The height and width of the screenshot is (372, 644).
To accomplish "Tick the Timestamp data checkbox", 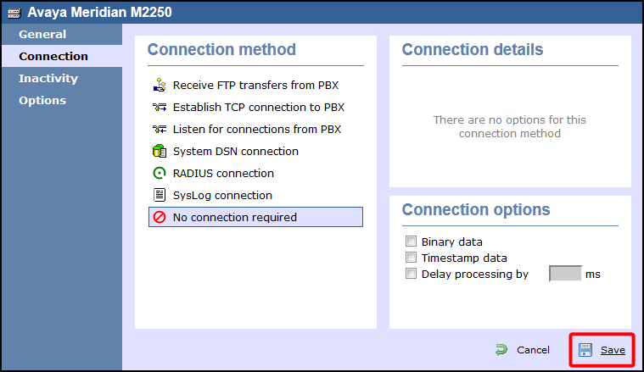I will 412,258.
